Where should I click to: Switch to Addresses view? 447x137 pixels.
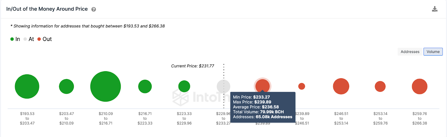[x=410, y=52]
